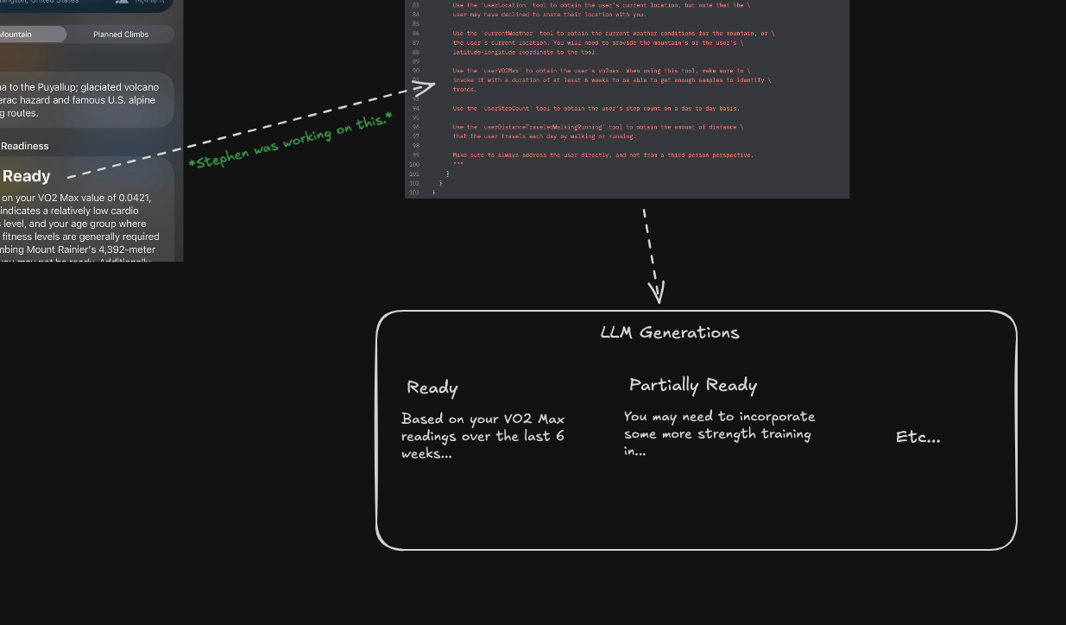Click the Ready label inside LLM Generations box
Screen dimensions: 1066x625
(432, 388)
